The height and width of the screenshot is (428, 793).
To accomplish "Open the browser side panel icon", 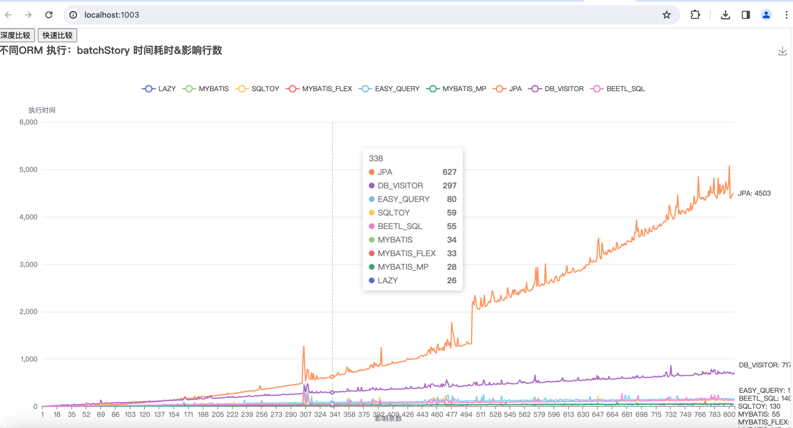I will [745, 15].
